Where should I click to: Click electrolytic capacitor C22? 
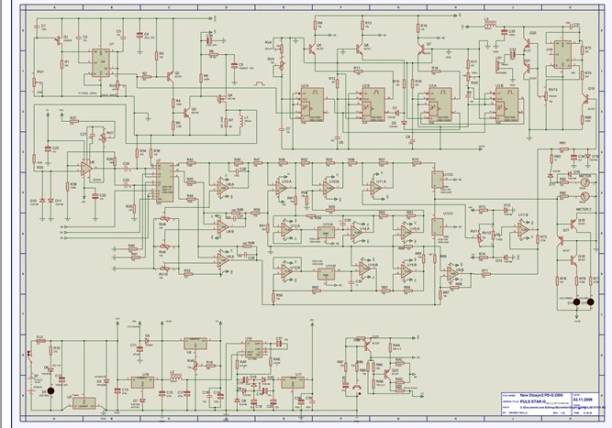click(95, 196)
